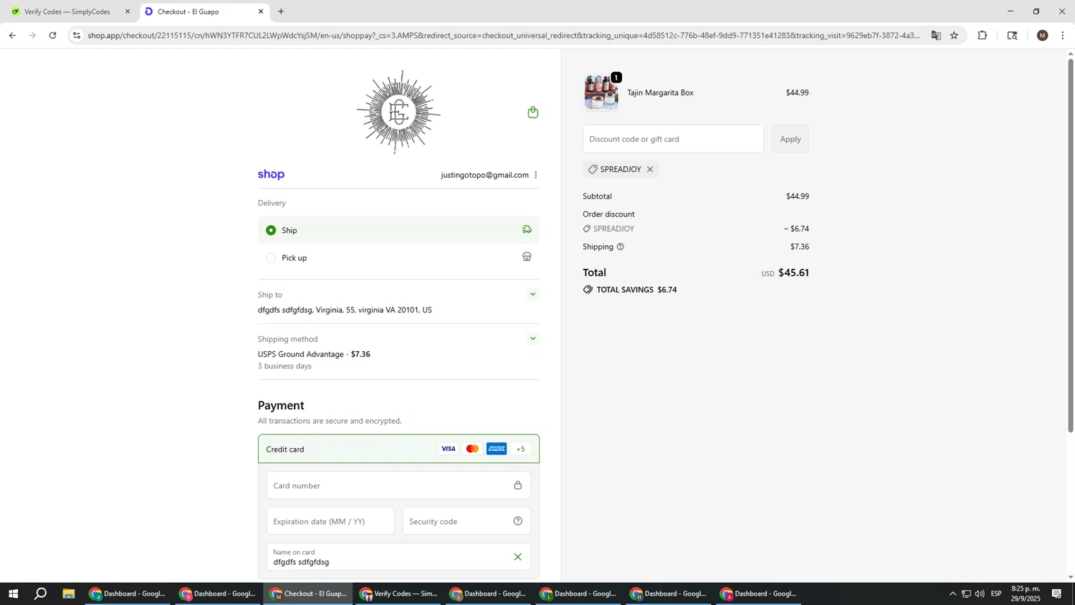Bookmark this page with star icon
The height and width of the screenshot is (605, 1075).
pyautogui.click(x=954, y=35)
